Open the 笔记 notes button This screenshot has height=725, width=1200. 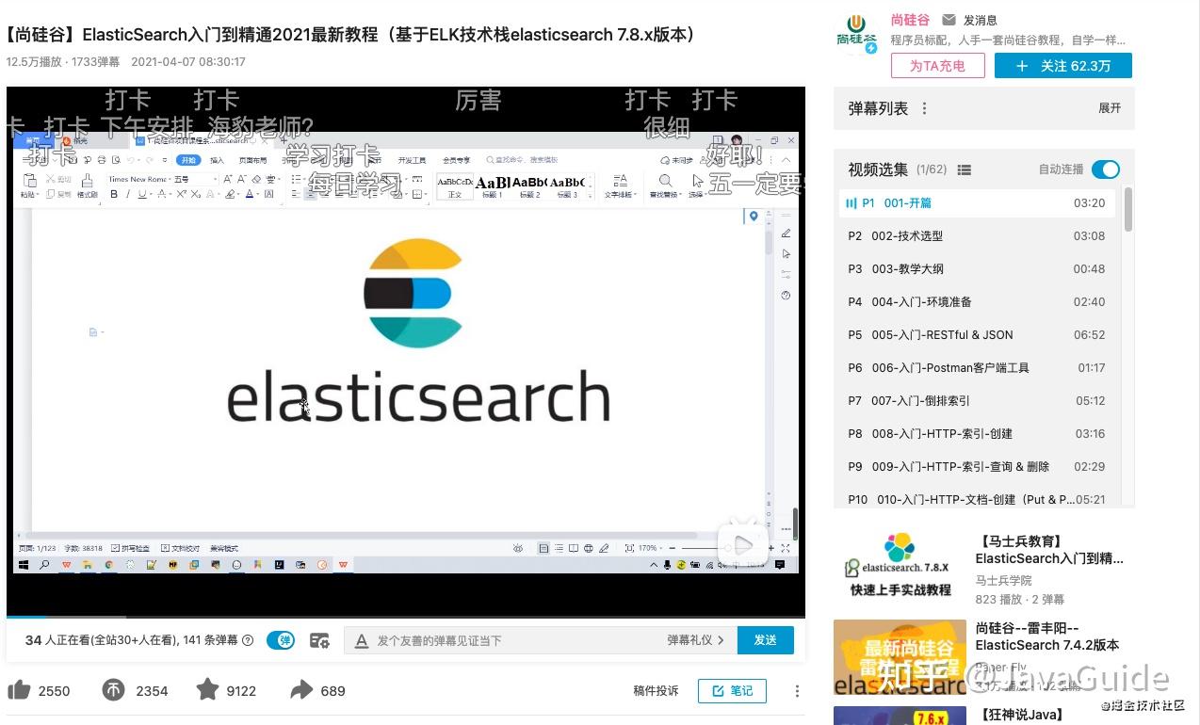(x=732, y=691)
